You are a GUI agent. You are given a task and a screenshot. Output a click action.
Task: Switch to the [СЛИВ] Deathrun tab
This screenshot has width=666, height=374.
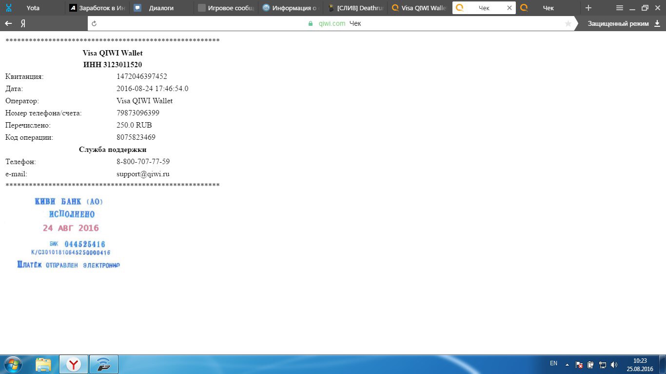point(355,8)
